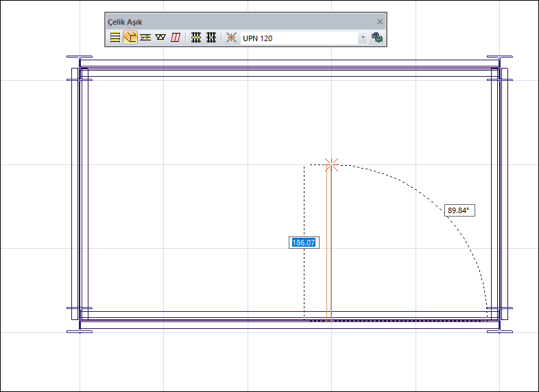Click the 89.84° angle value box

pyautogui.click(x=459, y=210)
